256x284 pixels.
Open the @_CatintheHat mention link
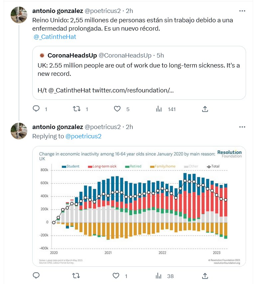point(55,37)
